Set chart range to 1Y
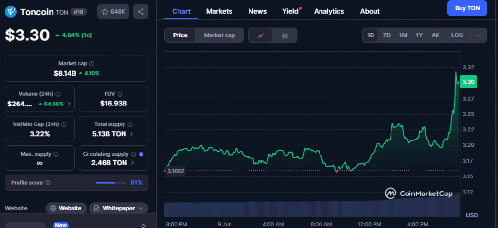This screenshot has height=228, width=498. (x=419, y=35)
